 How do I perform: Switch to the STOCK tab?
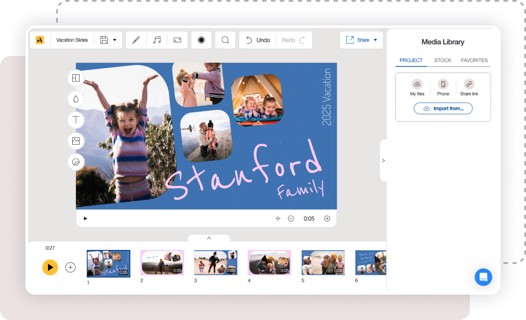tap(443, 60)
